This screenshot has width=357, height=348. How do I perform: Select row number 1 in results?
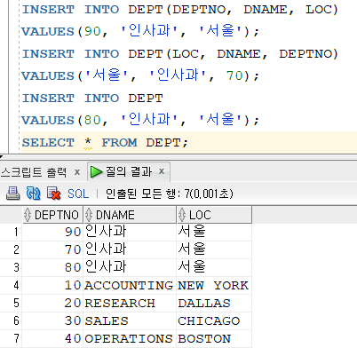tap(11, 232)
